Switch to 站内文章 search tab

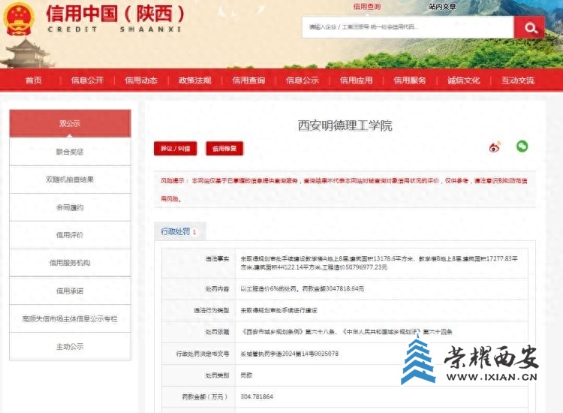point(442,7)
